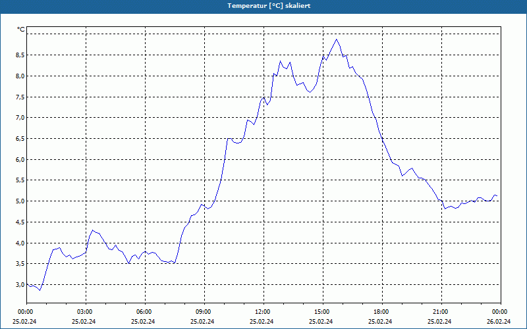Viewport: 527px width, 329px height.
Task: Select the 8,5 temperature axis label
Action: pos(20,55)
